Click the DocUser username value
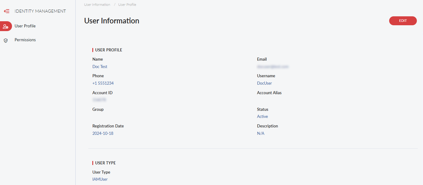The width and height of the screenshot is (423, 185). (x=264, y=83)
